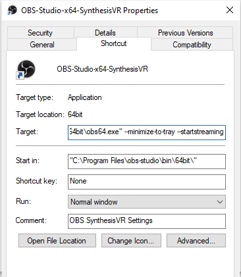This screenshot has width=241, height=277.
Task: Click the Open File Location button
Action: (x=57, y=241)
